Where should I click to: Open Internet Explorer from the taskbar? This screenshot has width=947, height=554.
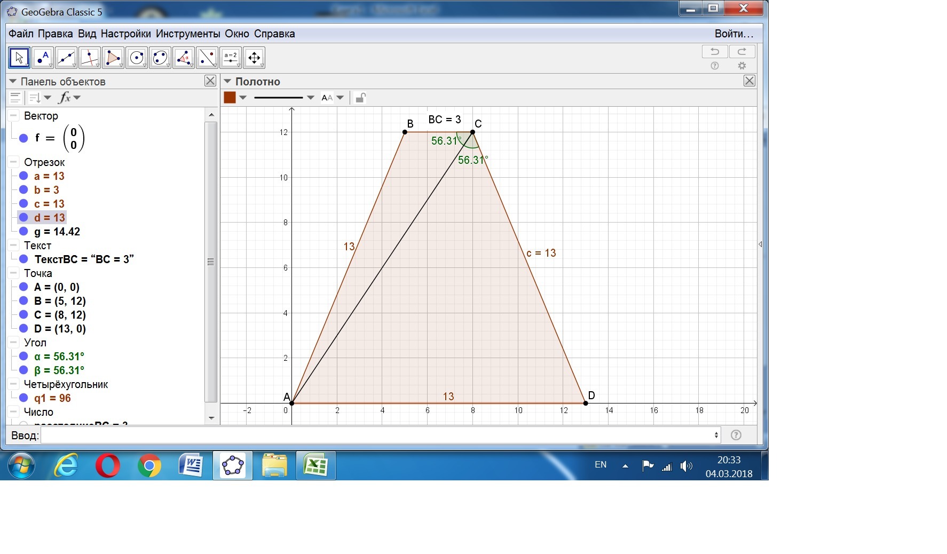tap(66, 466)
